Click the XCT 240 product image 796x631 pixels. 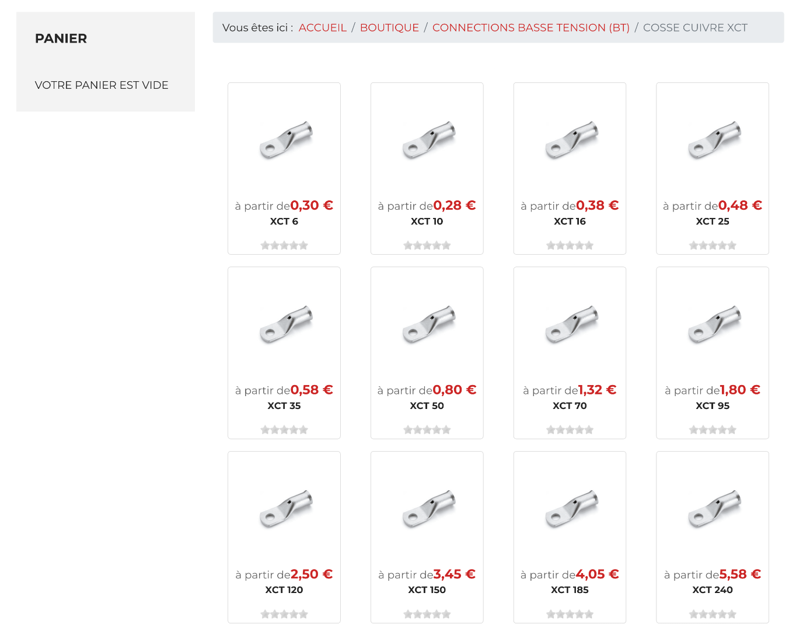(x=714, y=509)
